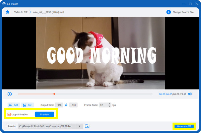This screenshot has width=201, height=133.
Task: Increase the frame rate with up arrow
Action: (109, 104)
